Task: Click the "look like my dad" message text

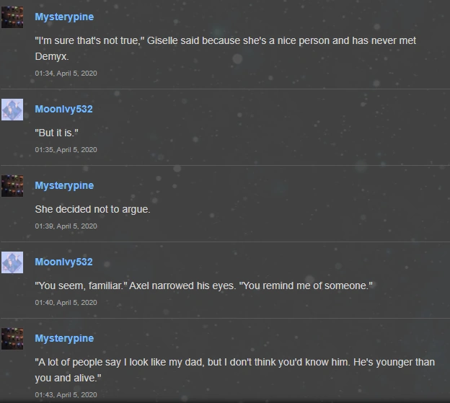Action: tap(234, 370)
